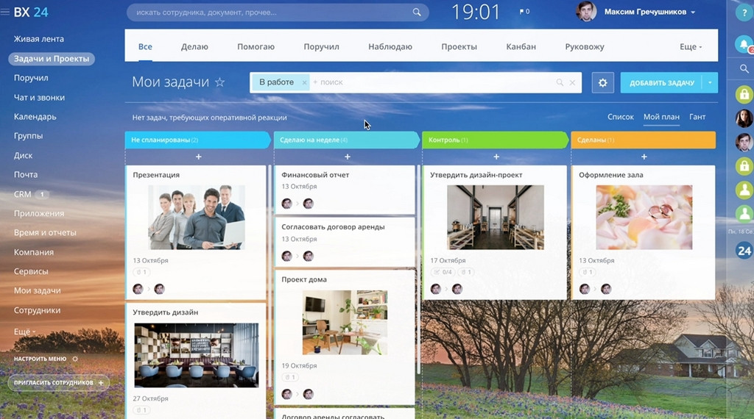The image size is (754, 419).
Task: Open the Утвердить дизайн task title
Action: [165, 312]
